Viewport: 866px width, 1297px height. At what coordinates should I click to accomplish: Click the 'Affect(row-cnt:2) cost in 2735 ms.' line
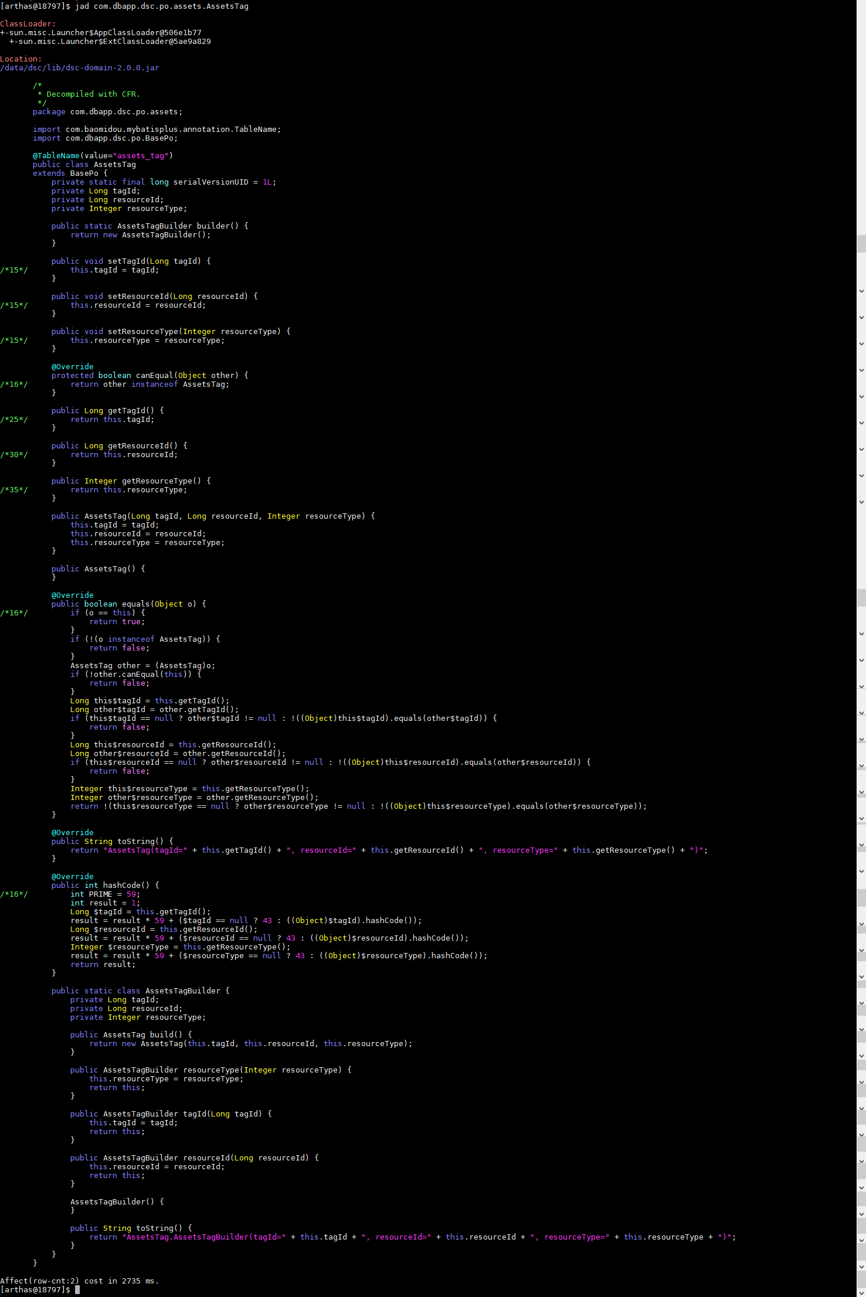[80, 1281]
